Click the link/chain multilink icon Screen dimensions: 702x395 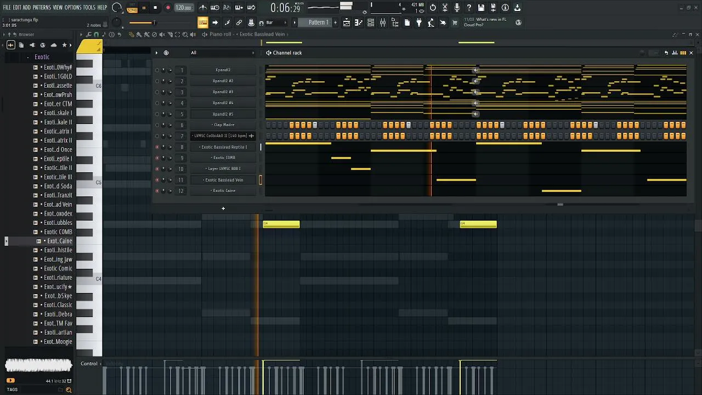(x=239, y=22)
